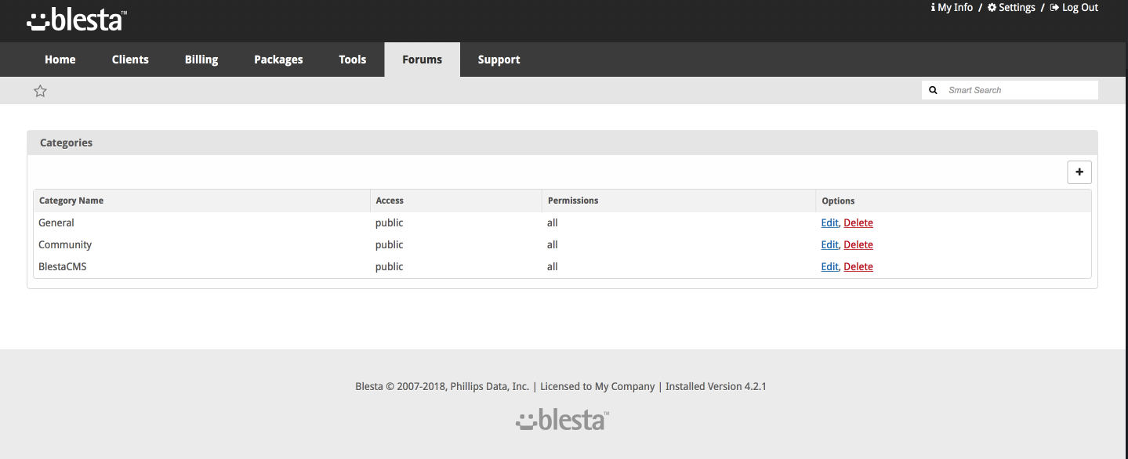Log Out using top-right link
This screenshot has height=459, width=1128.
(x=1074, y=7)
